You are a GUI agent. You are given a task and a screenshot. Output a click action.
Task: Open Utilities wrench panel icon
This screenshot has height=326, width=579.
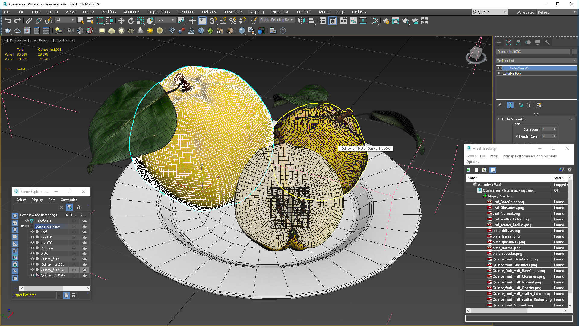[x=547, y=43]
